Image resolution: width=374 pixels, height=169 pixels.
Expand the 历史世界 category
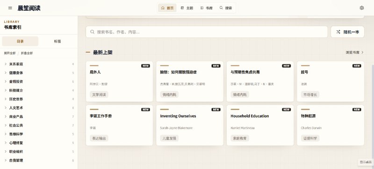pyautogui.click(x=39, y=99)
